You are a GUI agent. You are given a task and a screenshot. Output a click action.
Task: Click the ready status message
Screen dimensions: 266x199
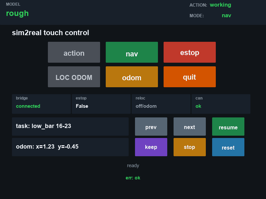[x=133, y=166]
